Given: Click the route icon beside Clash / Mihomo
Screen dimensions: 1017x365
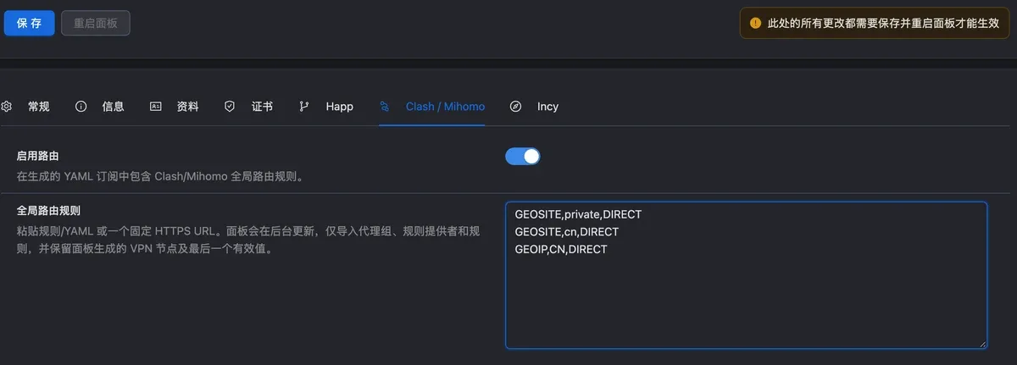Looking at the screenshot, I should pos(385,107).
